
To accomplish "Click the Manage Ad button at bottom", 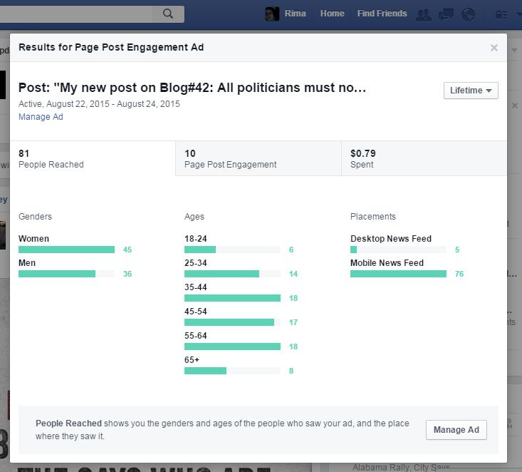I will pyautogui.click(x=456, y=430).
